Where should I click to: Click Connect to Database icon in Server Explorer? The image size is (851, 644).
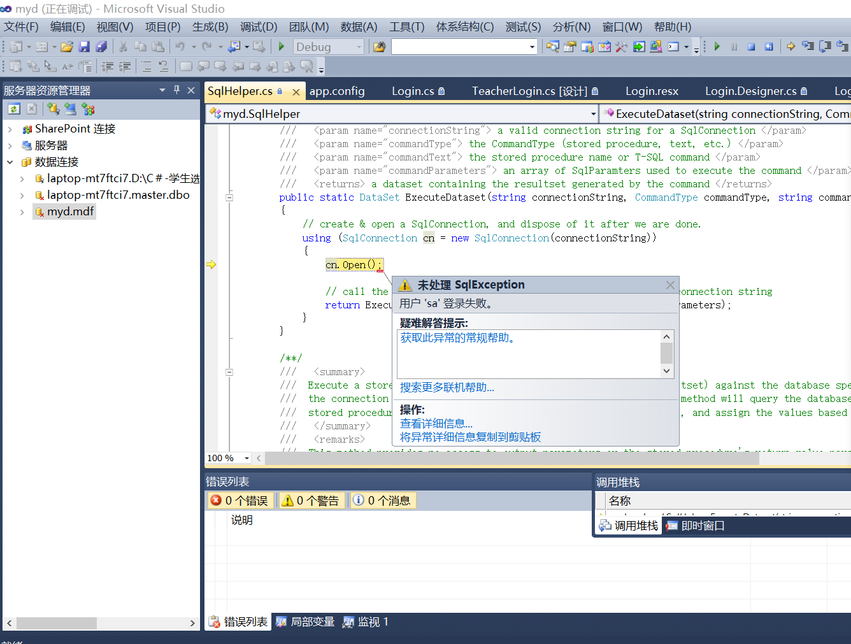tap(53, 109)
